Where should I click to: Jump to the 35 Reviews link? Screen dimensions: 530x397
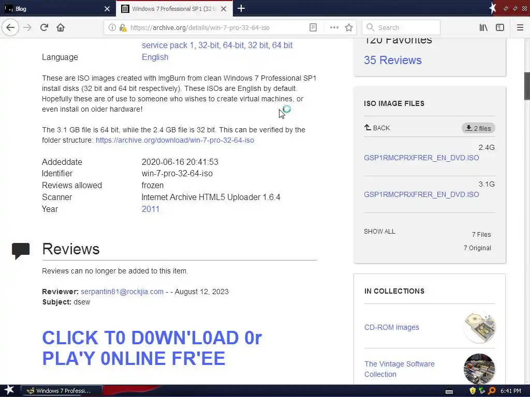coord(392,60)
